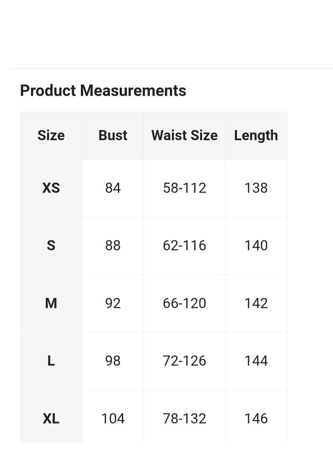Select the Bust column header
The image size is (333, 456).
pos(113,136)
